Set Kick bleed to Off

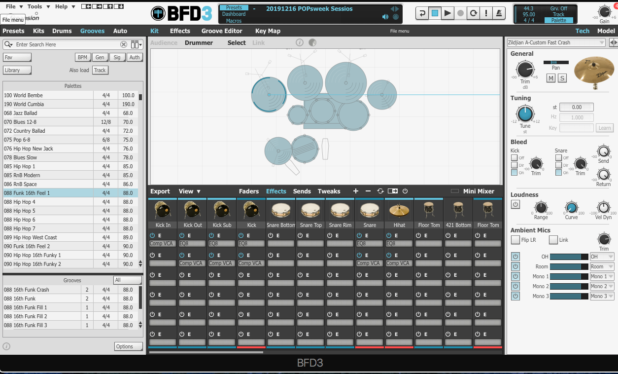pyautogui.click(x=514, y=158)
